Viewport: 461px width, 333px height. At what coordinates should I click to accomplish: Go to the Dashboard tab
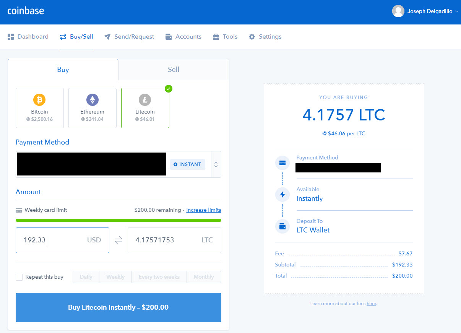click(x=28, y=37)
